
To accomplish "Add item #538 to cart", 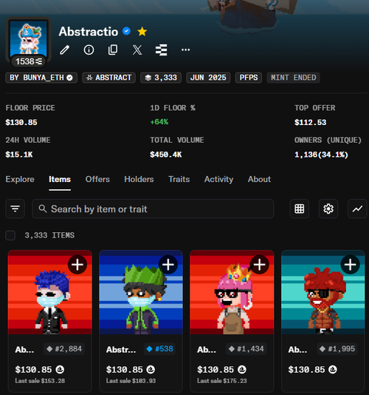I will (168, 265).
